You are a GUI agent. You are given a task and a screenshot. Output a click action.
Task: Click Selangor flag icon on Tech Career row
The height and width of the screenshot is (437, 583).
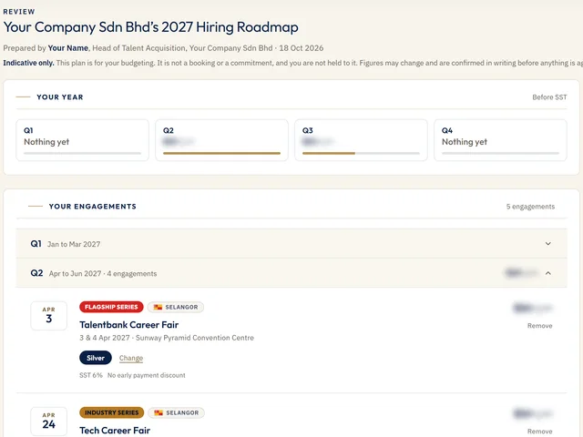(x=159, y=412)
